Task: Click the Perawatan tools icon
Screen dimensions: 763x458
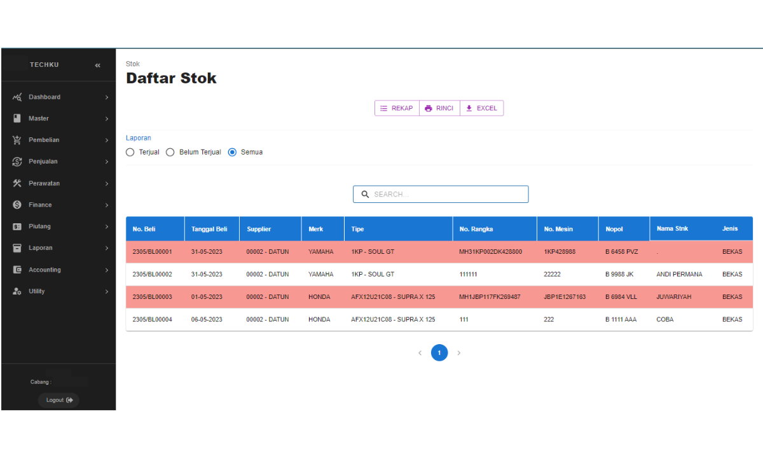Action: pos(17,183)
